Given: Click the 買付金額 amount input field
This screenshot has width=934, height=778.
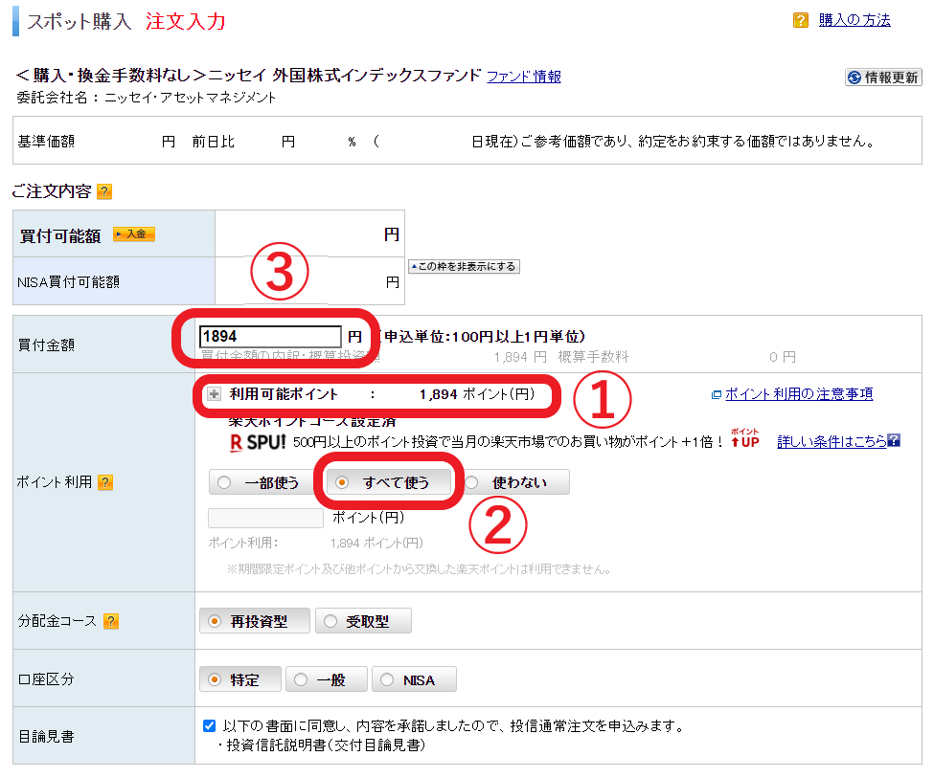Looking at the screenshot, I should point(270,336).
